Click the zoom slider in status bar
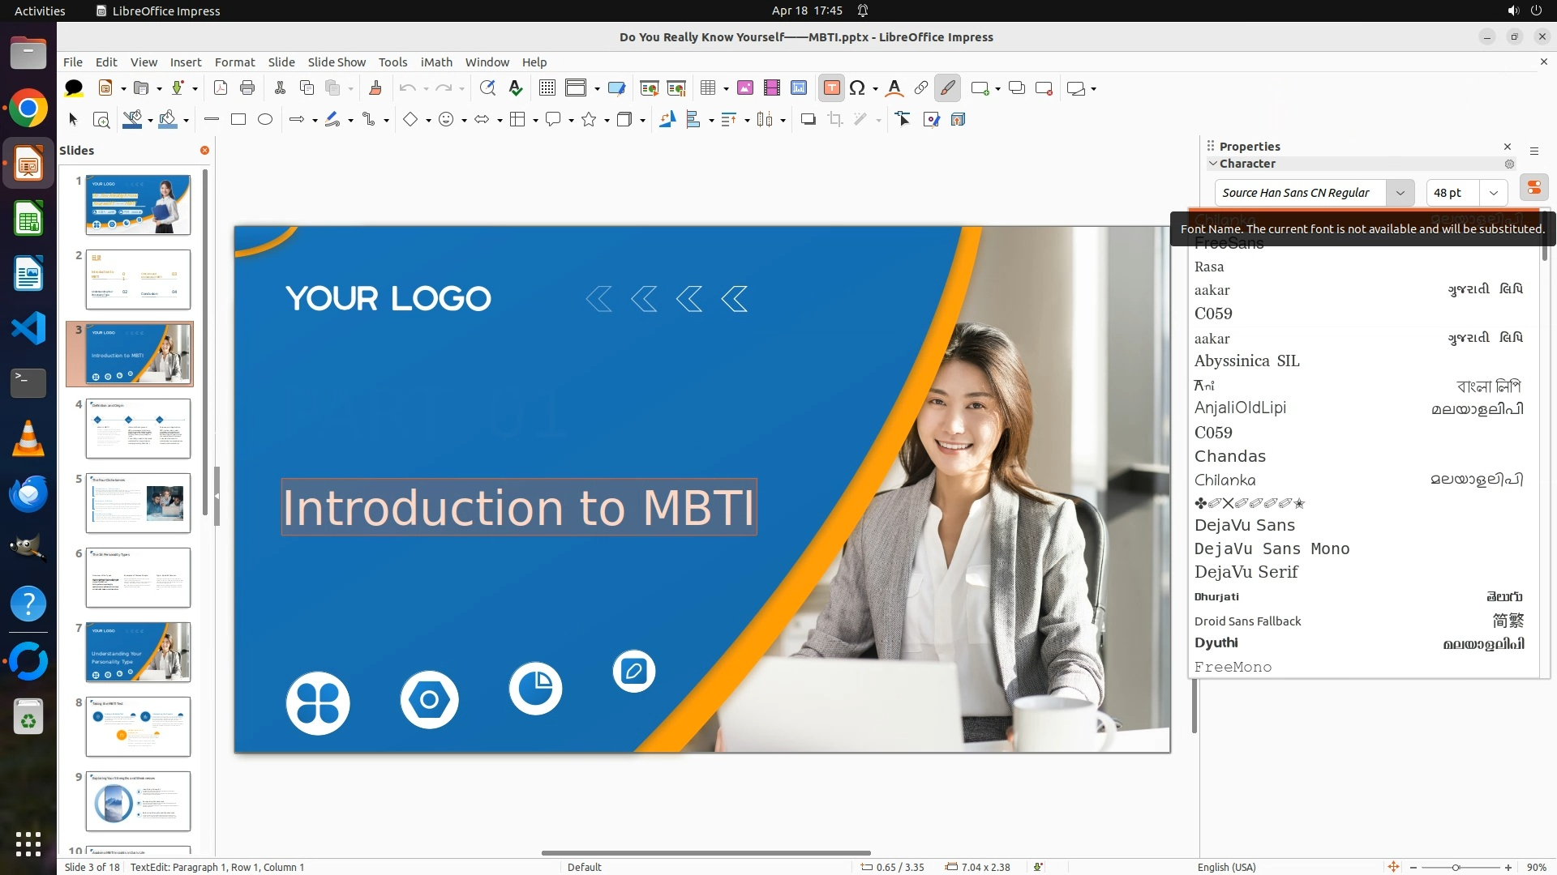The image size is (1557, 875). pos(1456,867)
